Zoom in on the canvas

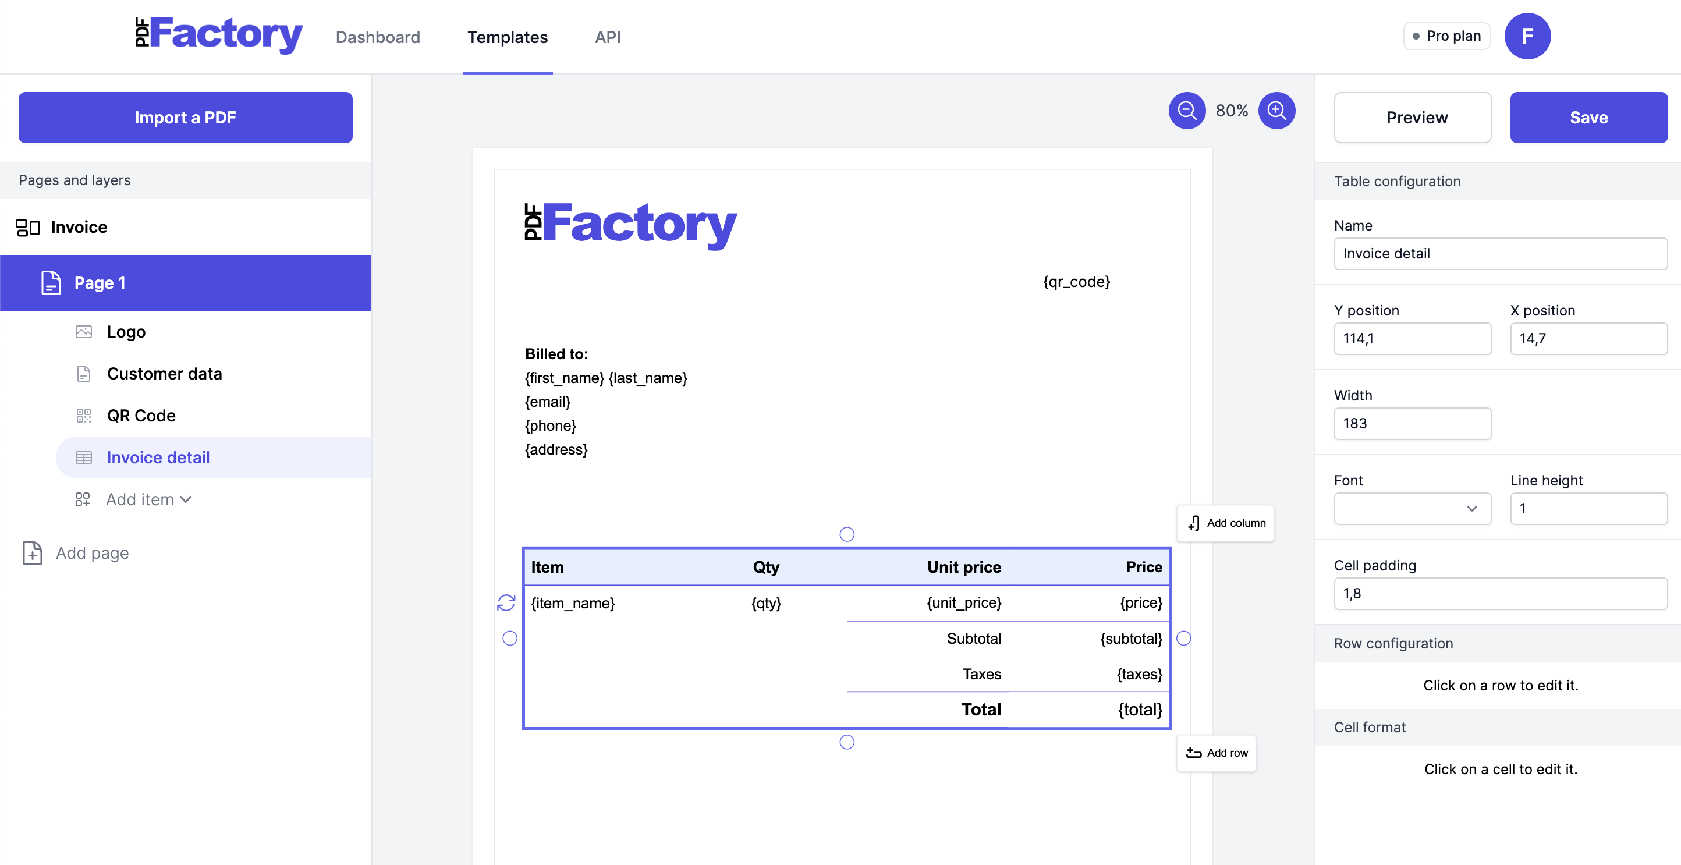[1277, 111]
